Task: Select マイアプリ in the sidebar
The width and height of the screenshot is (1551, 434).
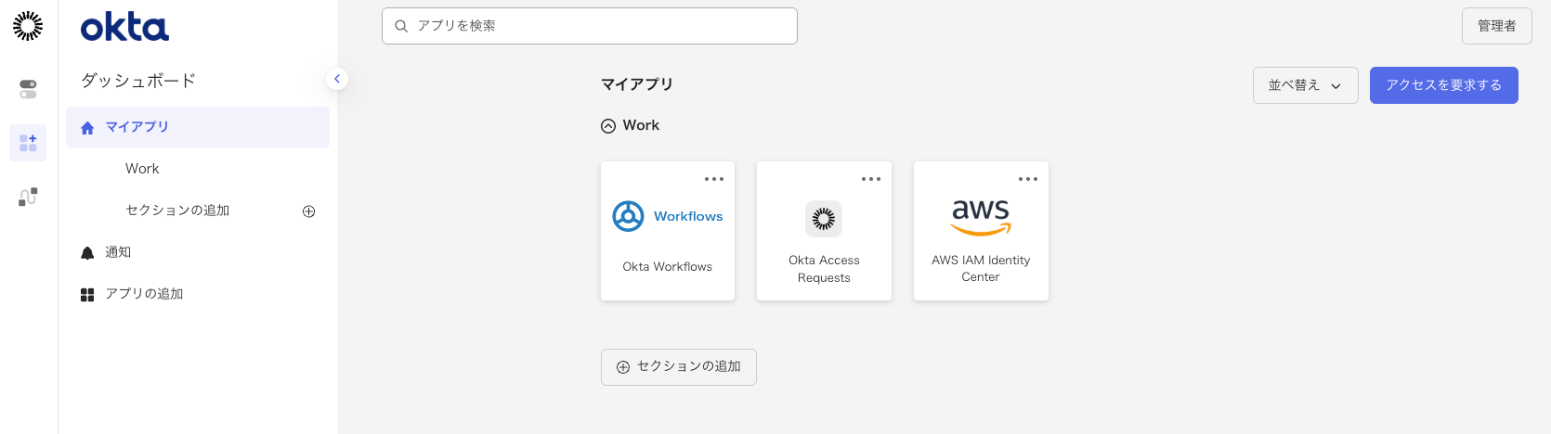Action: point(137,127)
